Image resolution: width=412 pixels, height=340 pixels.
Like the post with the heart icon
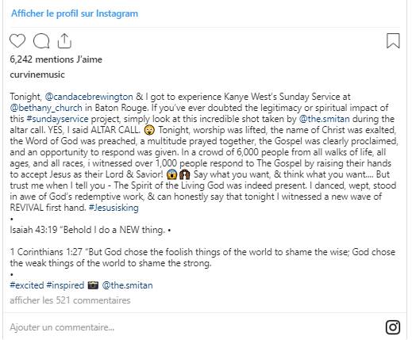coord(17,41)
